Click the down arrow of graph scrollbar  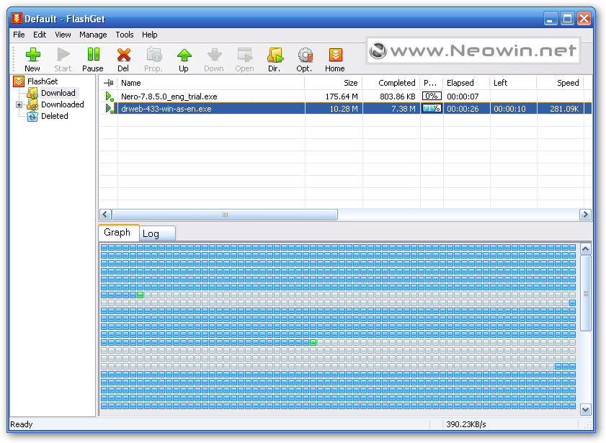(586, 409)
